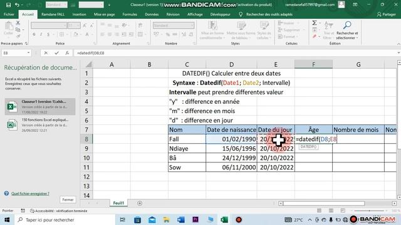This screenshot has width=401, height=225.
Task: Open the font size dropdown
Action: click(x=78, y=25)
